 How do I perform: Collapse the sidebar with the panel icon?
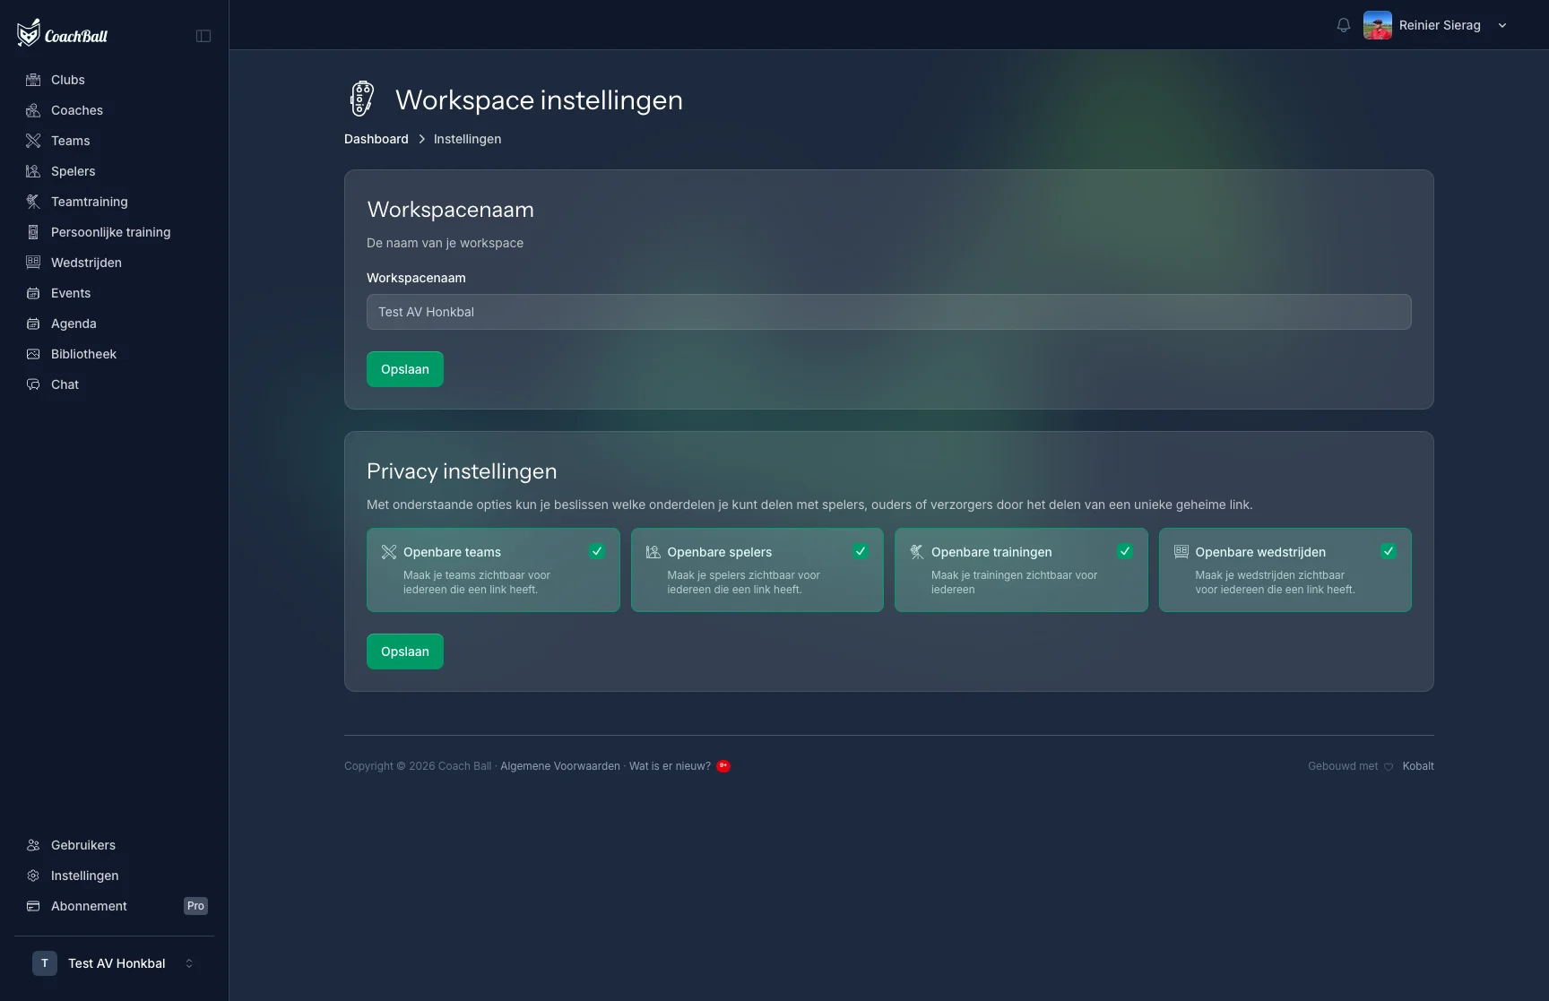pyautogui.click(x=203, y=36)
